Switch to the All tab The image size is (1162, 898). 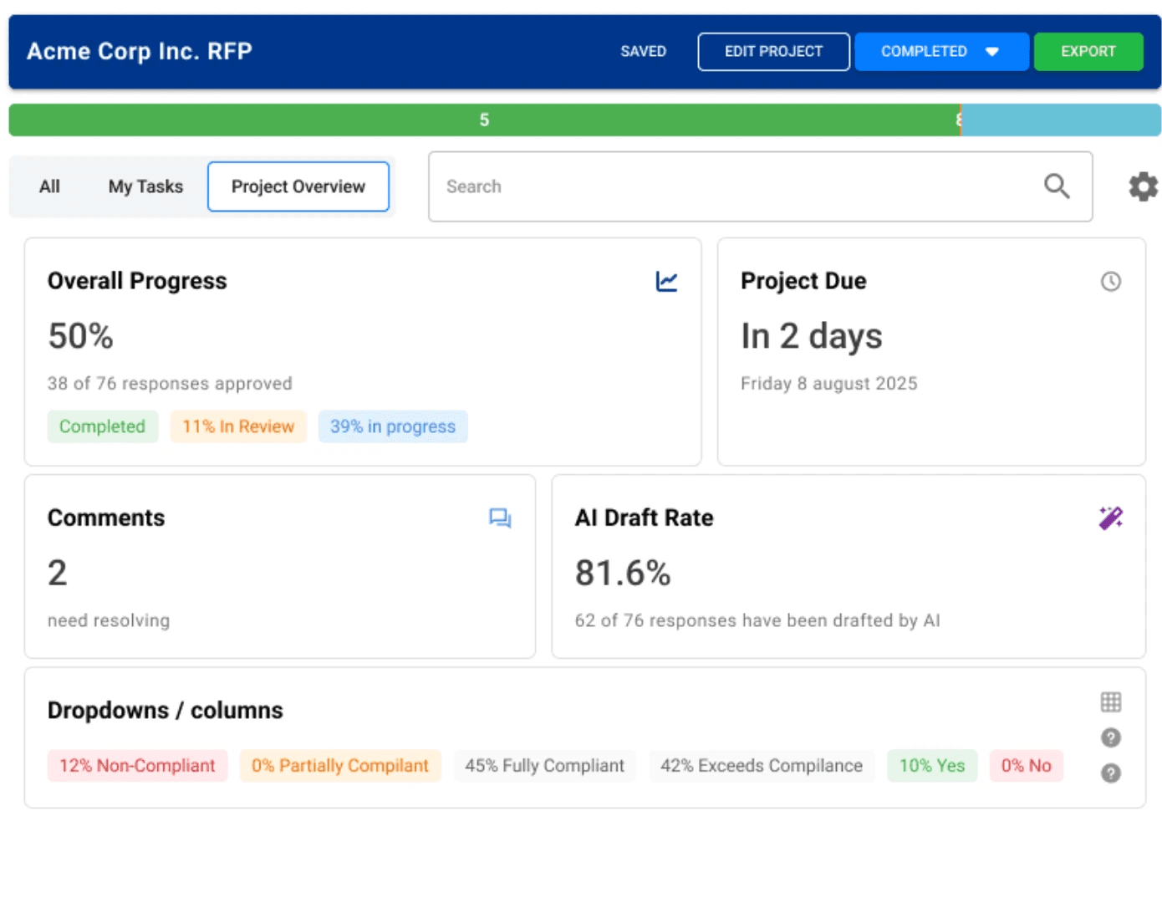point(49,186)
